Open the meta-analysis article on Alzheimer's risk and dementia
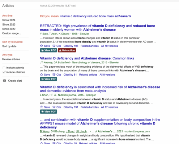Viewport: 179px width, 144px height. [x=100, y=89]
